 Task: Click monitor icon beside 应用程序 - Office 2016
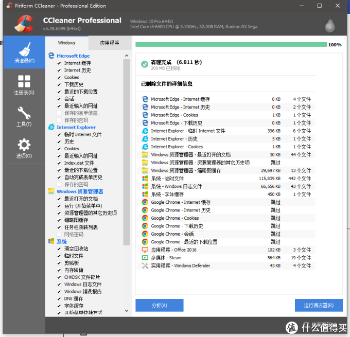(145, 250)
